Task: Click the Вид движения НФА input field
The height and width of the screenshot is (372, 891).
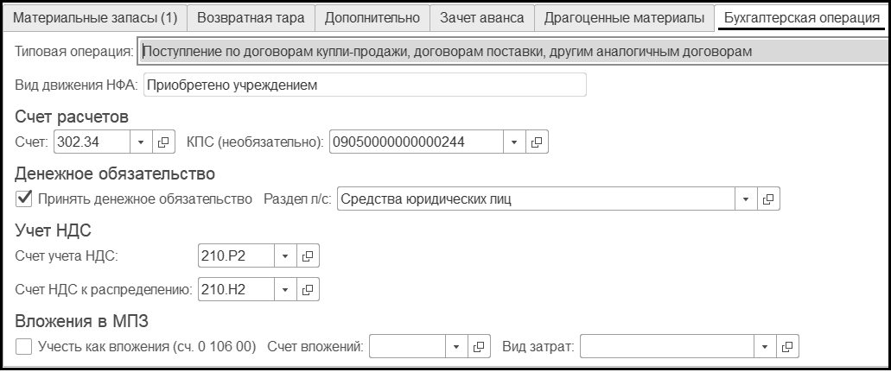Action: 364,85
